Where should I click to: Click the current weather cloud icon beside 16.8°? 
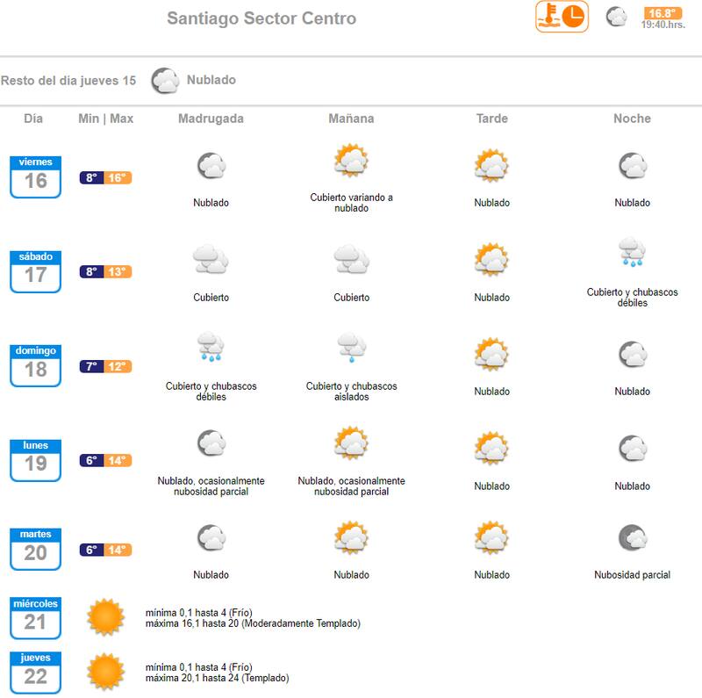click(617, 17)
